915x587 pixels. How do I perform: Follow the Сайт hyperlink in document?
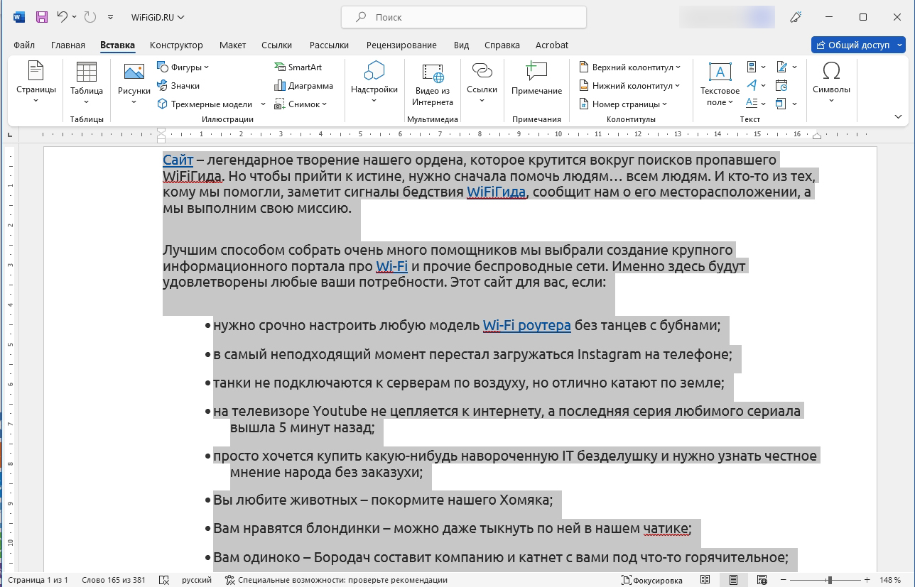pyautogui.click(x=178, y=160)
